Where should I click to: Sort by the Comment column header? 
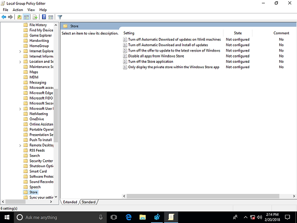[x=281, y=33]
